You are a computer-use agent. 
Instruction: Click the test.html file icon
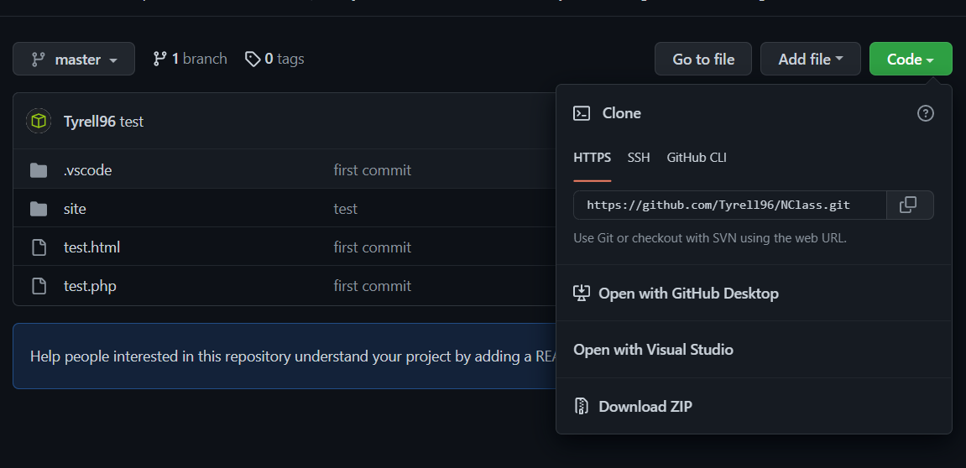[39, 247]
